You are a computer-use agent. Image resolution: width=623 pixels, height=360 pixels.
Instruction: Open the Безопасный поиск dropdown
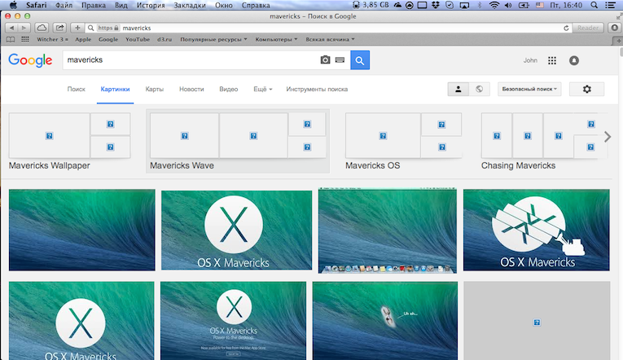529,89
